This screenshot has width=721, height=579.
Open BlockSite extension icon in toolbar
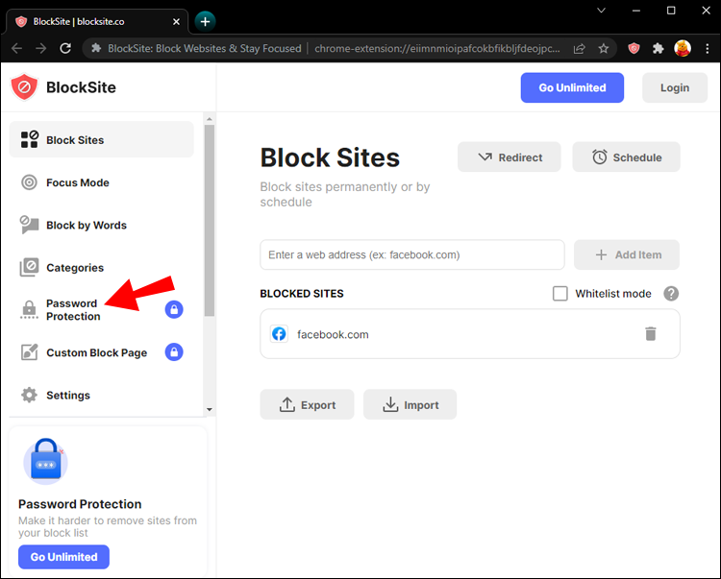634,48
